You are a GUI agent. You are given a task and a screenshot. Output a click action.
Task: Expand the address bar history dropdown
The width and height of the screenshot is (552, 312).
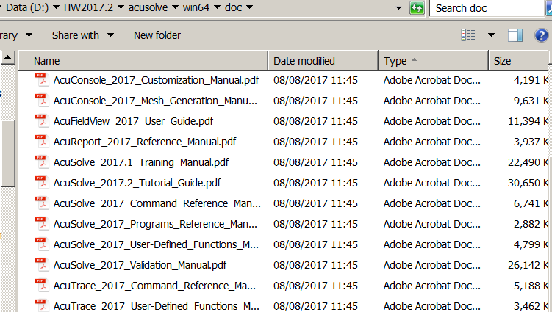click(x=398, y=8)
